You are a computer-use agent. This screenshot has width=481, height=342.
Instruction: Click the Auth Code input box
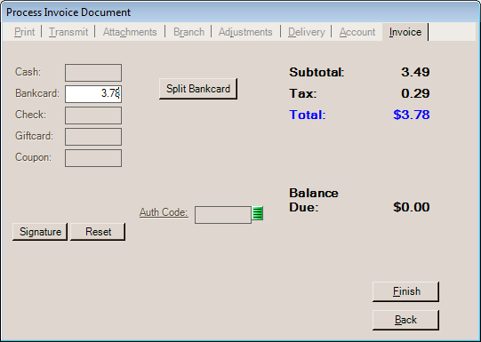pos(223,215)
